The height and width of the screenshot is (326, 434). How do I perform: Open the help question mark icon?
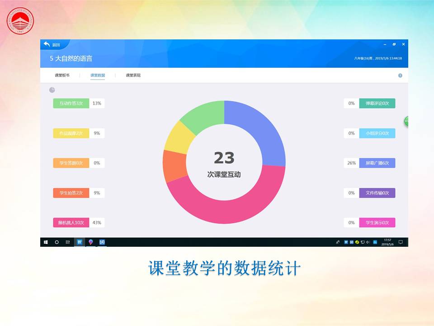(400, 76)
